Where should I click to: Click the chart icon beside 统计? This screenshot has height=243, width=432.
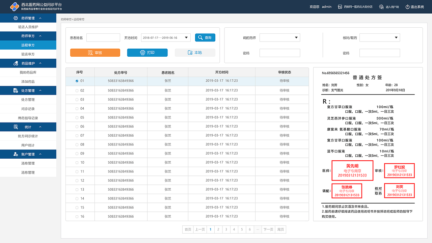click(x=16, y=127)
